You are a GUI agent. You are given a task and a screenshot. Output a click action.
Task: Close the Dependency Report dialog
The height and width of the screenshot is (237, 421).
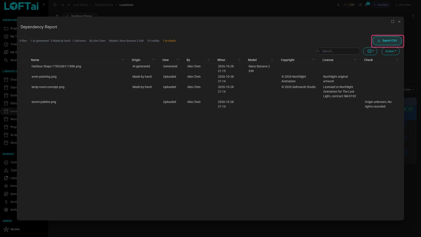(x=399, y=22)
